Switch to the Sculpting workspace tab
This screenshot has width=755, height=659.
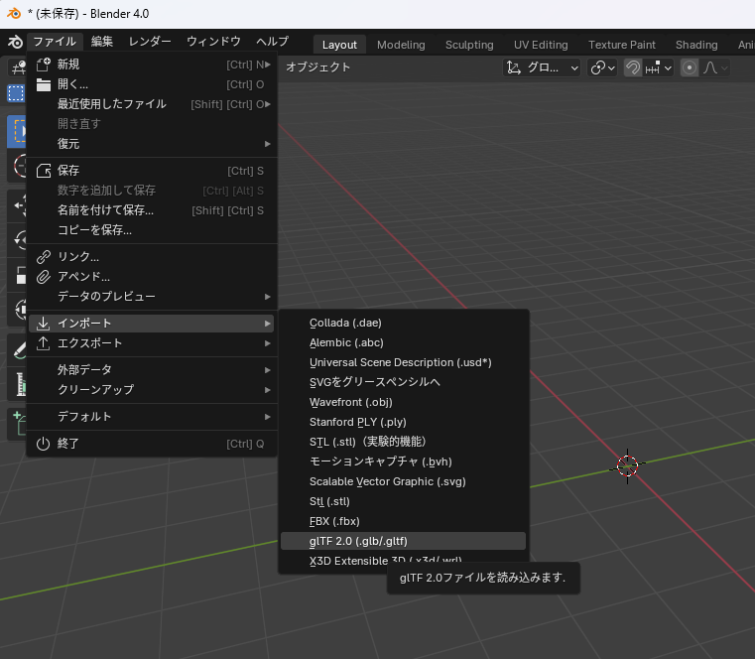coord(469,45)
